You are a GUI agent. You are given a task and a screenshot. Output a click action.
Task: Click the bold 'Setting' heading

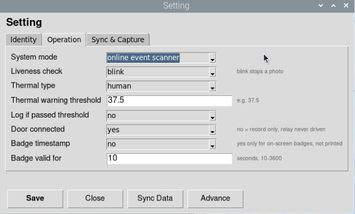[x=24, y=22]
